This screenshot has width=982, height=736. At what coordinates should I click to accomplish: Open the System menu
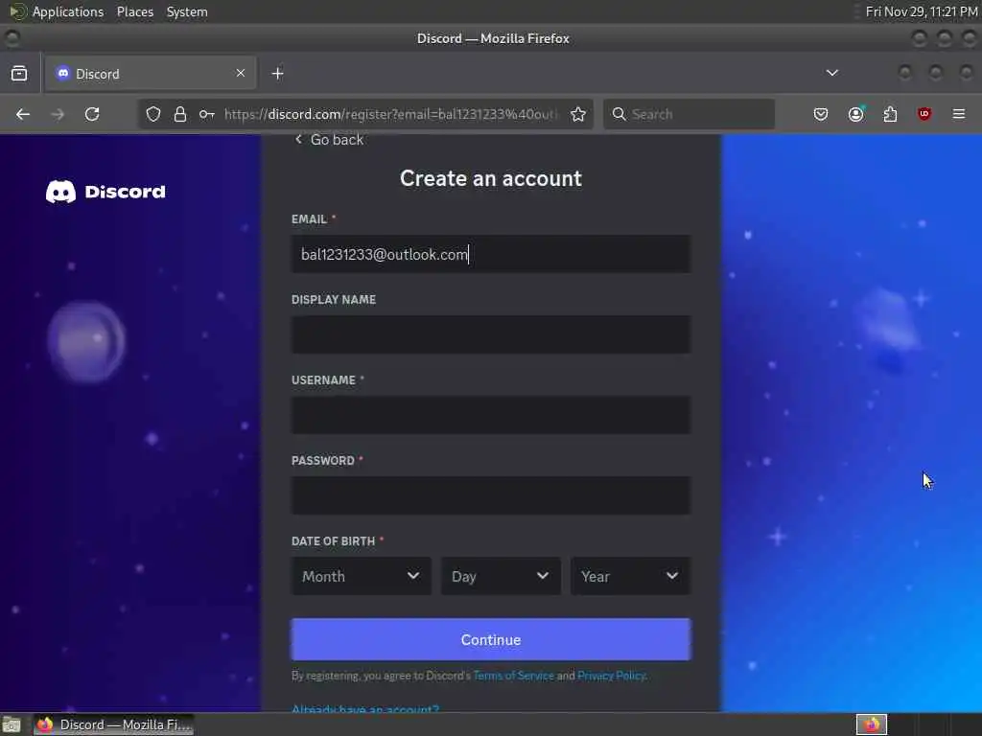point(187,11)
